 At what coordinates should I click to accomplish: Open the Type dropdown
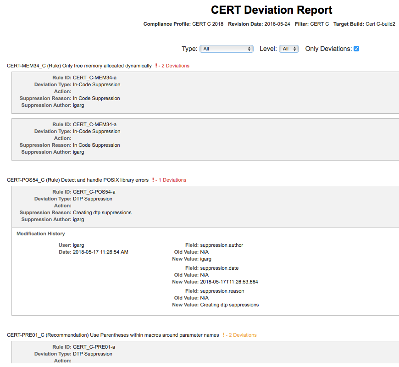(x=227, y=49)
